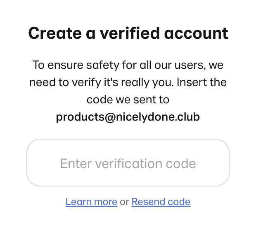Image resolution: width=256 pixels, height=233 pixels.
Task: Select the products@nicelydone.club email address
Action: 128,117
